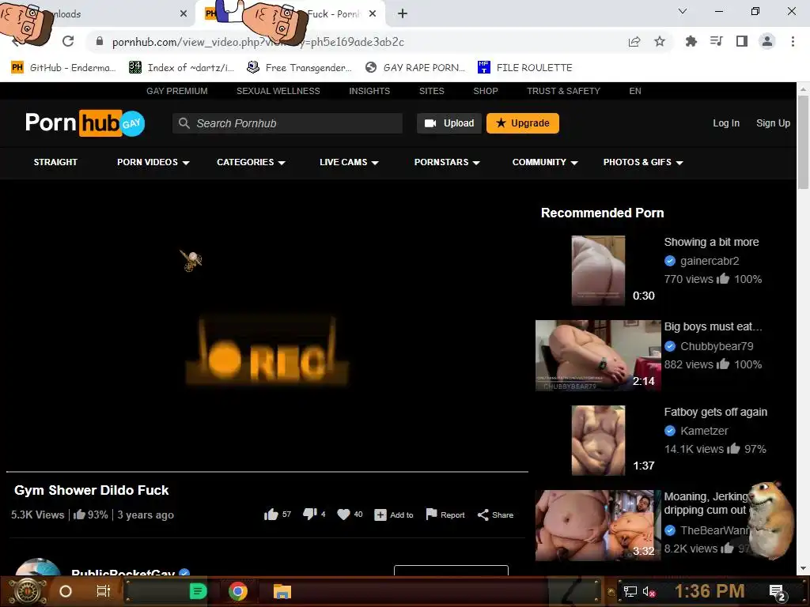
Task: Open the EN language selector
Action: 635,91
